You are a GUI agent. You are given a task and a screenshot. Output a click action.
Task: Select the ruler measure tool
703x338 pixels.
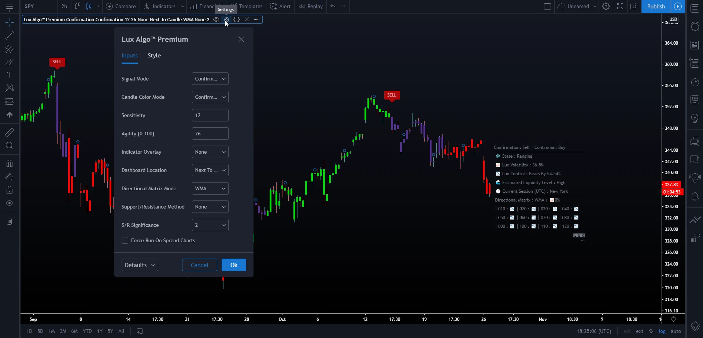[10, 132]
